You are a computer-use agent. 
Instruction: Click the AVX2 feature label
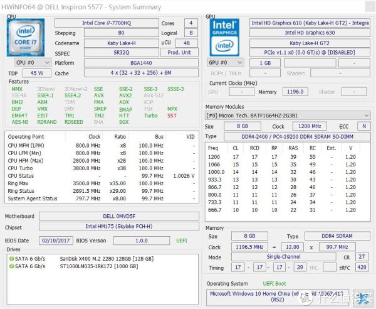point(125,95)
